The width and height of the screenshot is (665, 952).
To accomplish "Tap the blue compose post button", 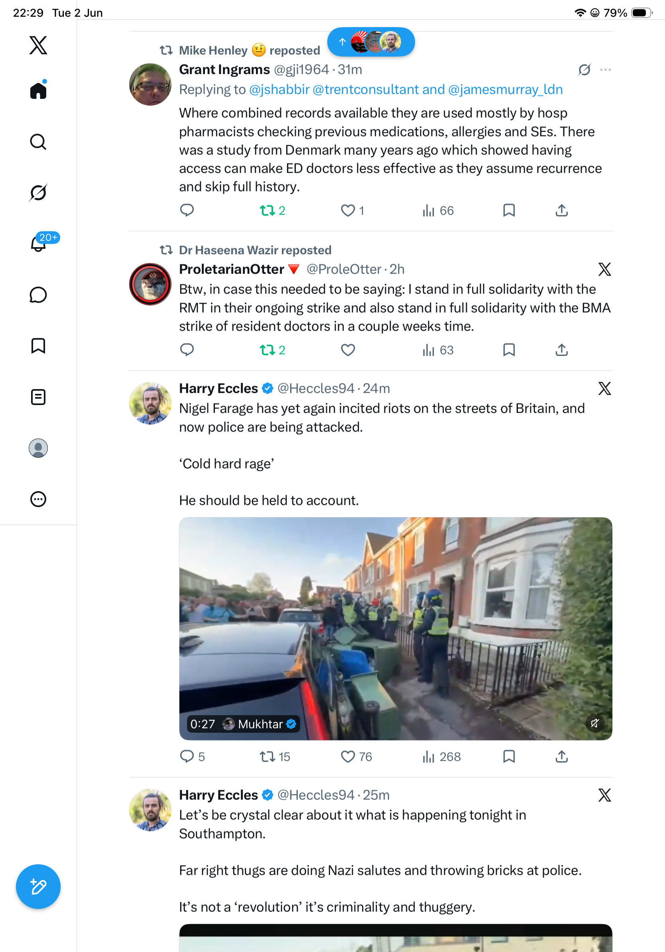I will (x=38, y=887).
